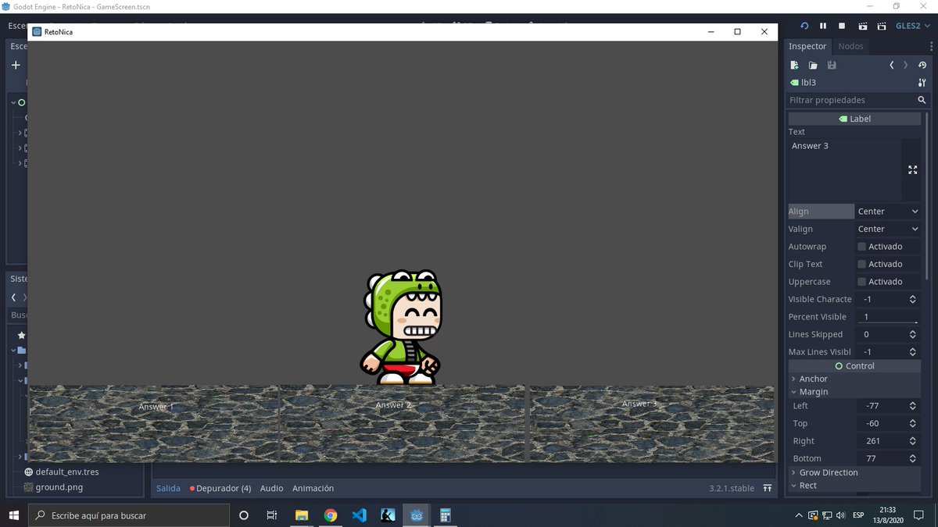The height and width of the screenshot is (527, 938).
Task: Click the Answer 1 label in game
Action: (156, 407)
